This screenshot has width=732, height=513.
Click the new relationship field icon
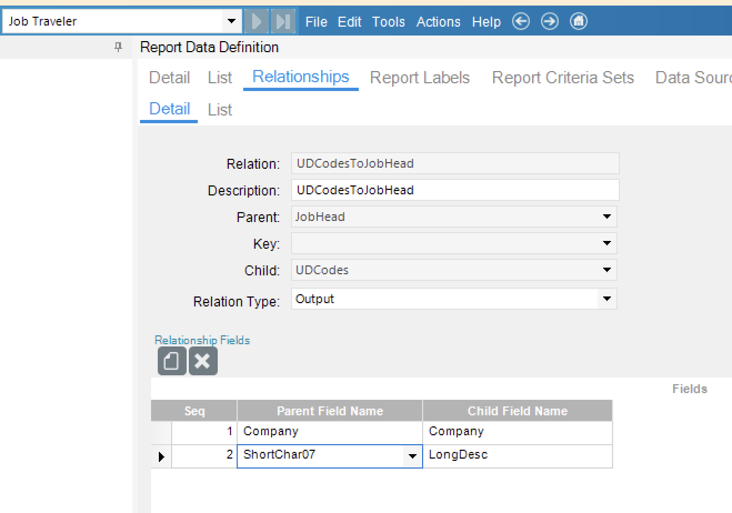click(172, 361)
